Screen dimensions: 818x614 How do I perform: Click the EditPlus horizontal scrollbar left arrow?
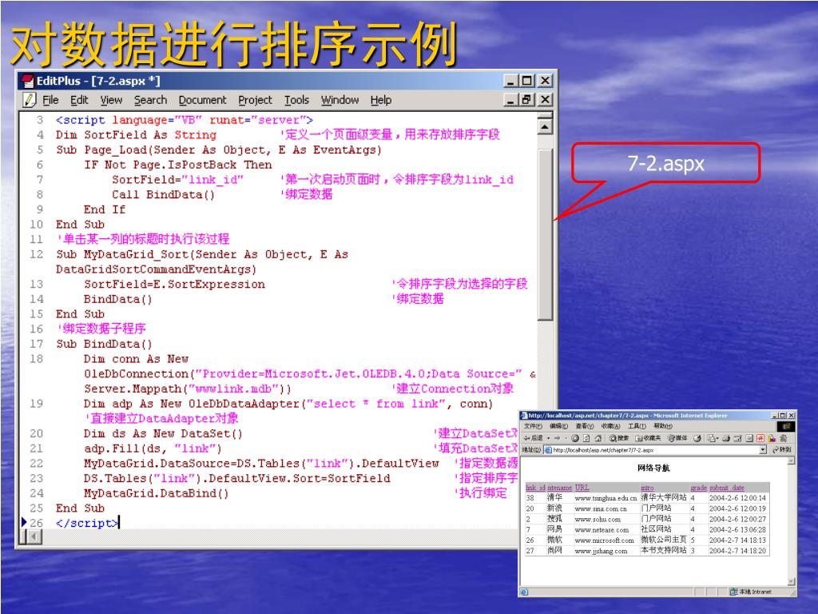34,536
